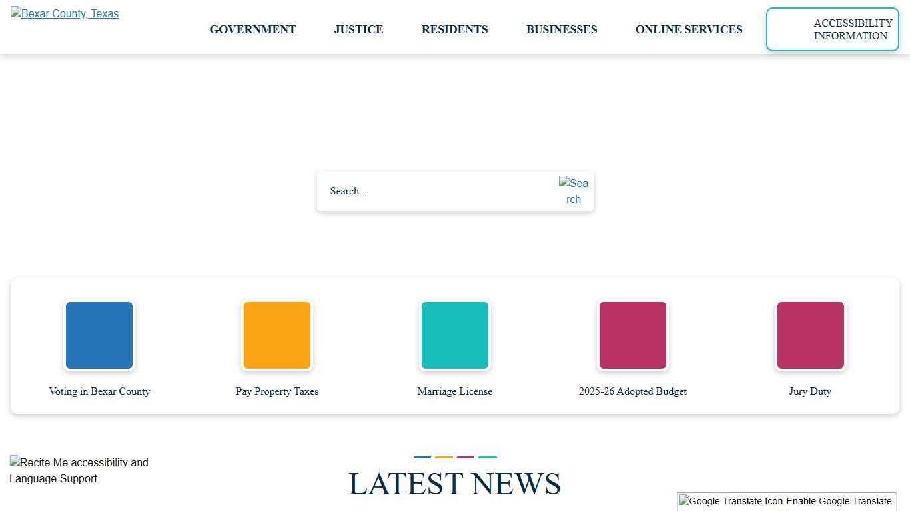Viewport: 910px width, 511px height.
Task: Open the Jury Duty page link
Action: (x=810, y=391)
